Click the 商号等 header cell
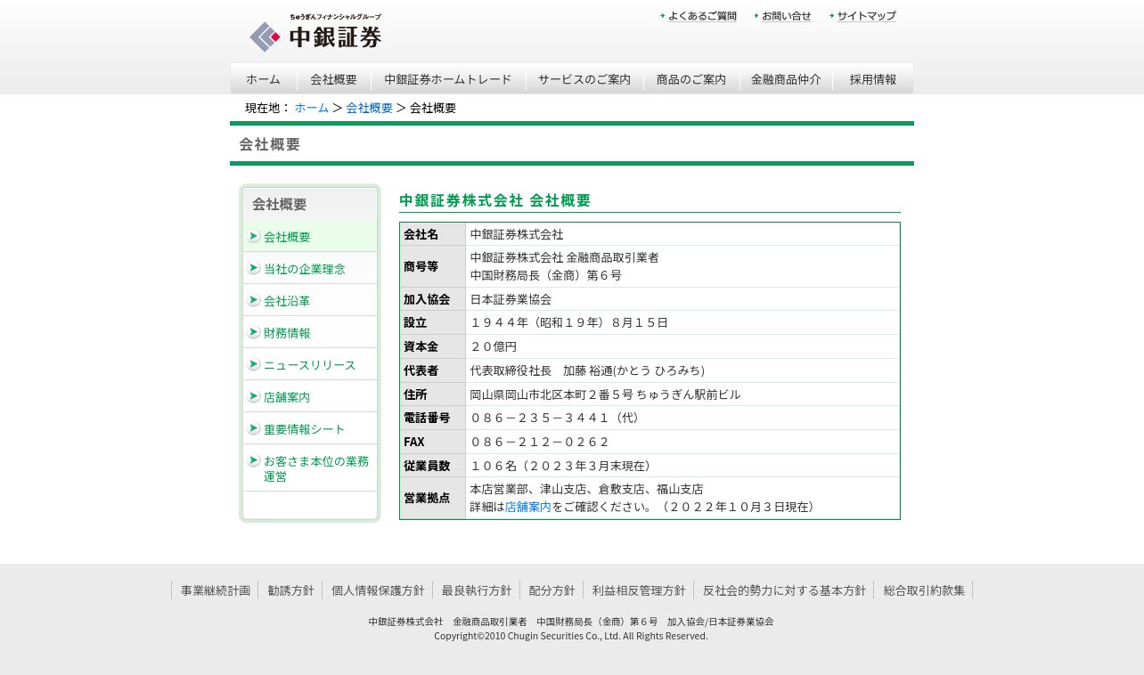The image size is (1144, 675). pos(433,266)
